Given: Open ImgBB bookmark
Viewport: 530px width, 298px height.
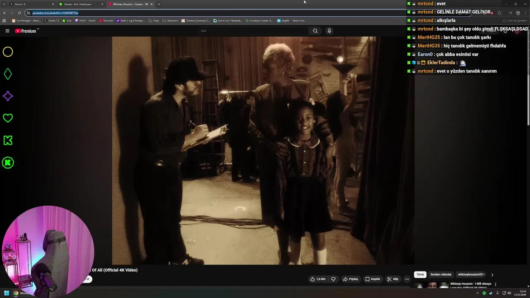Looking at the screenshot, I should tap(291, 20).
